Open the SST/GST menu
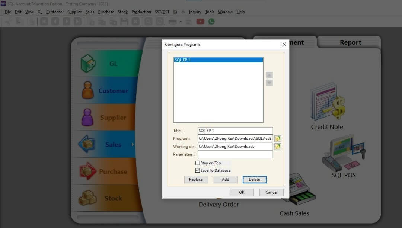The height and width of the screenshot is (228, 402). click(162, 12)
